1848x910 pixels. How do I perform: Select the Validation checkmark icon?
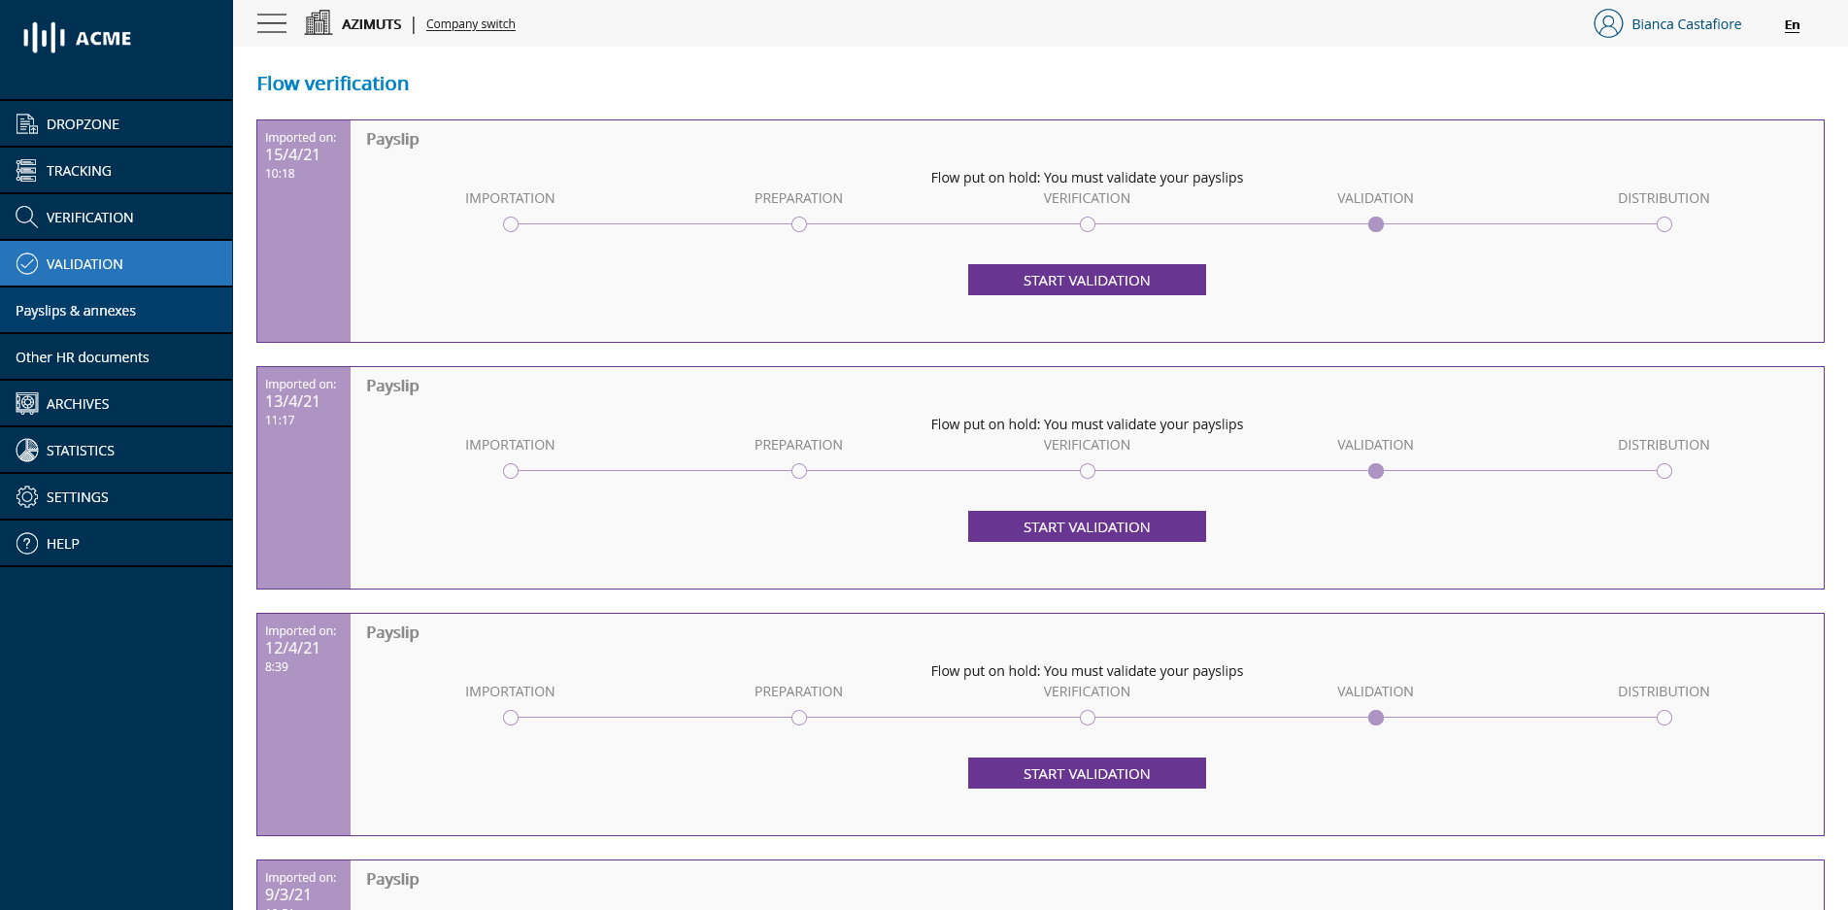pos(26,263)
